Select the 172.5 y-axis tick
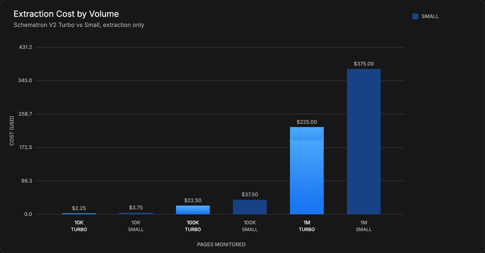 (26, 147)
